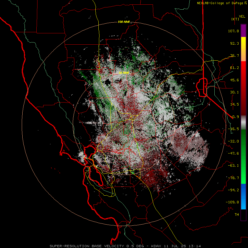Click the blue segment of velocity color bar
The image size is (248, 248).
click(243, 196)
